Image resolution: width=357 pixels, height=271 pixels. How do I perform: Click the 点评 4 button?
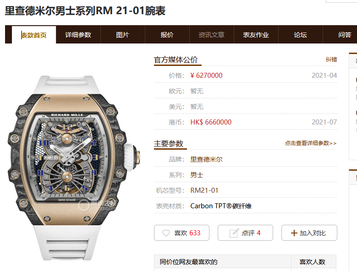point(245,233)
